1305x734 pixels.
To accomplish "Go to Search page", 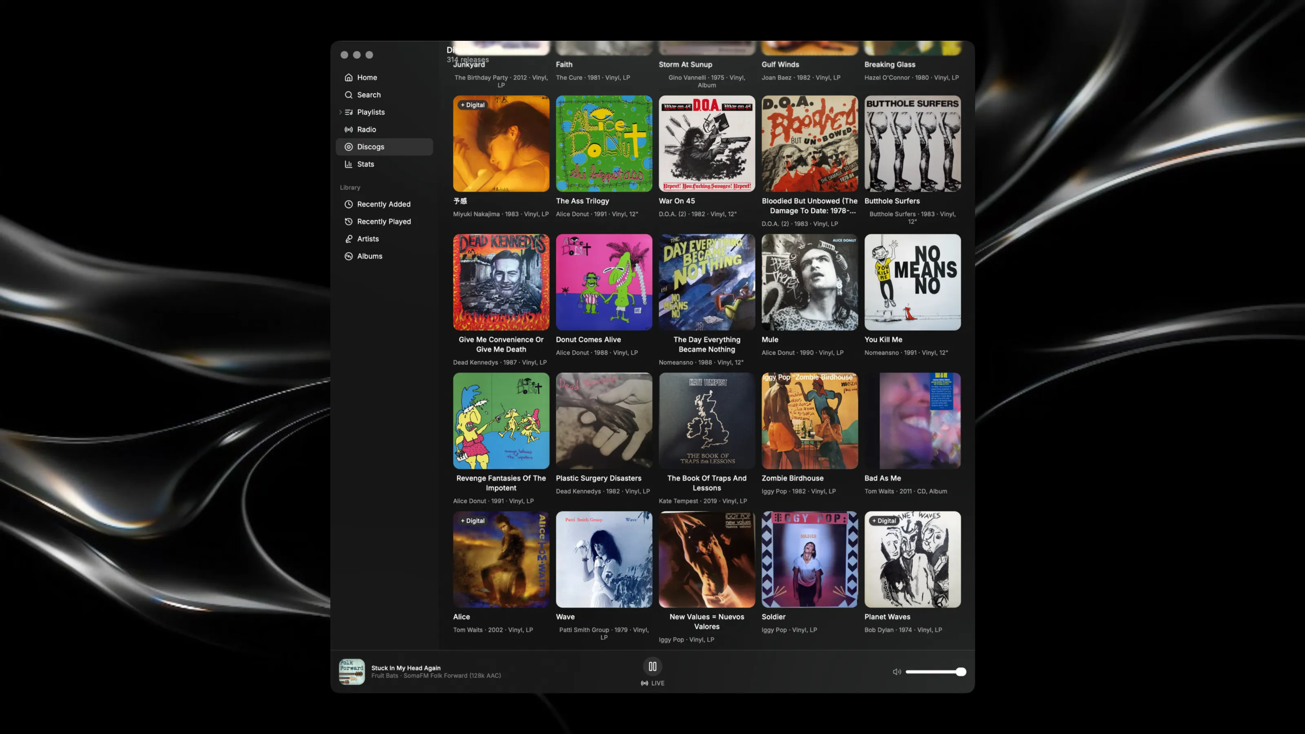I will tap(383, 95).
